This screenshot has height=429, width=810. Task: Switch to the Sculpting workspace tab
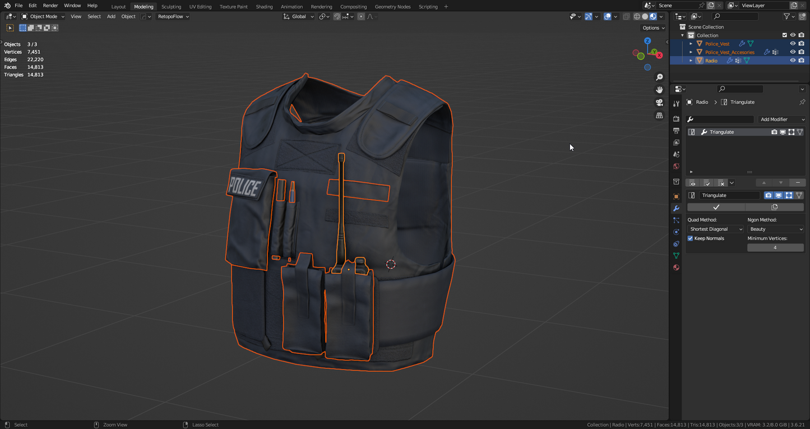pos(171,7)
